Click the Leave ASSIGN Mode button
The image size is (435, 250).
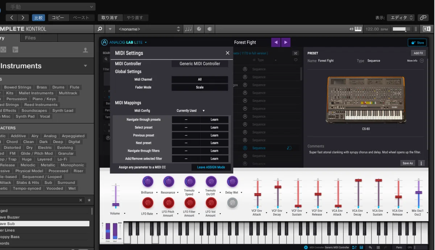[x=211, y=167]
